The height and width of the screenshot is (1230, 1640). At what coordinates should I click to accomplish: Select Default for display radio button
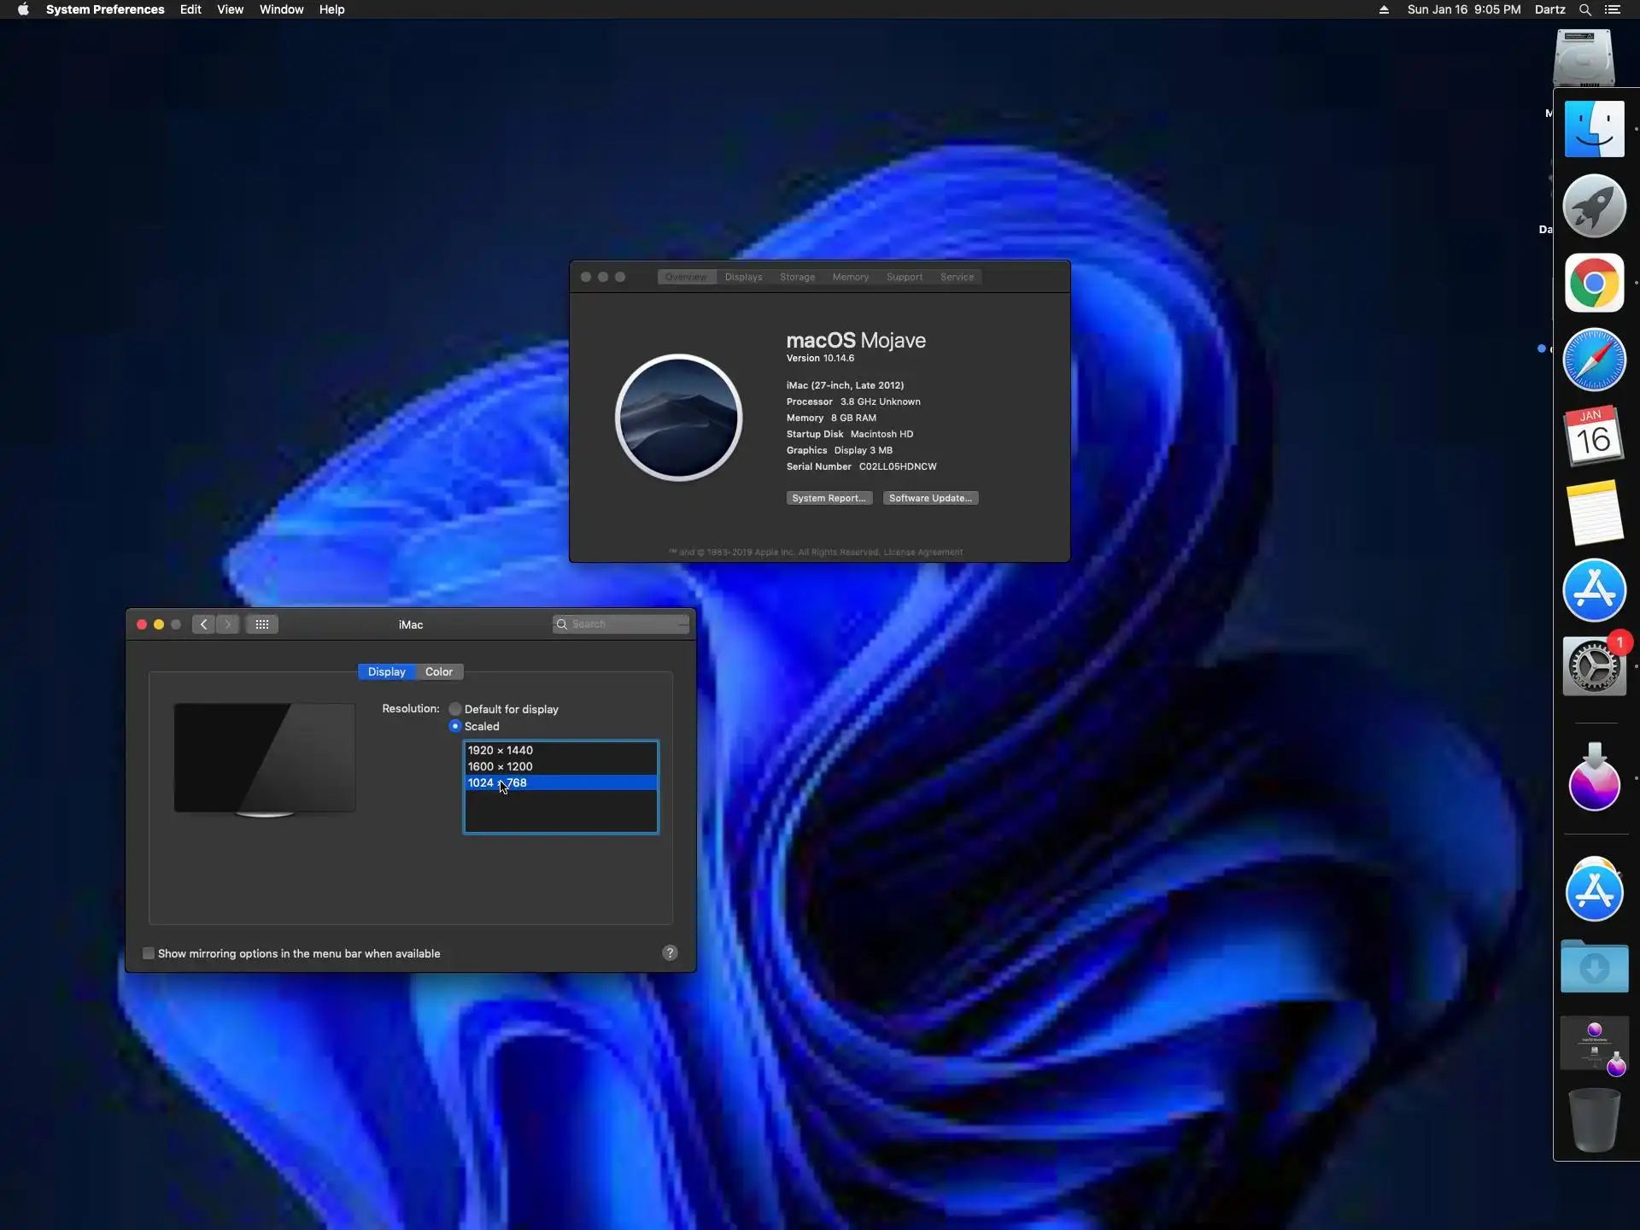(x=455, y=709)
